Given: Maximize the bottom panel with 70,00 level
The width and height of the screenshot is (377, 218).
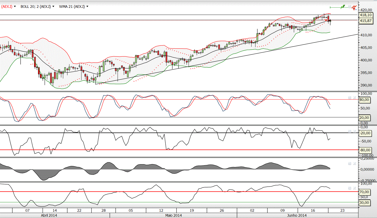Looking at the screenshot, I should click(350, 188).
